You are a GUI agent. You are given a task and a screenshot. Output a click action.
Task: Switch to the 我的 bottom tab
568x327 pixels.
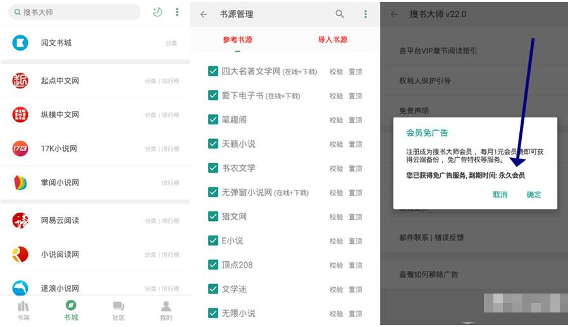(166, 311)
